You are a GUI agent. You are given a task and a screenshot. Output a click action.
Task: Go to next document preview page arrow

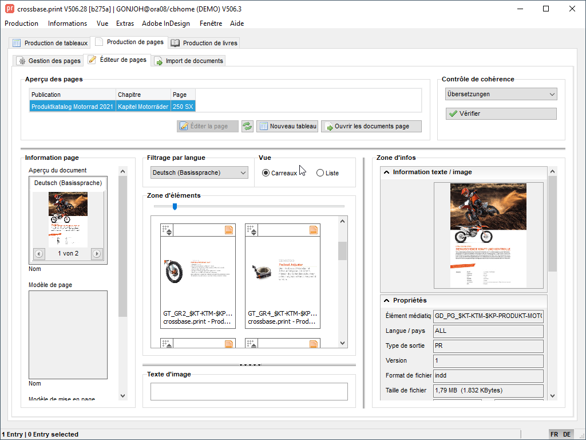pos(97,254)
